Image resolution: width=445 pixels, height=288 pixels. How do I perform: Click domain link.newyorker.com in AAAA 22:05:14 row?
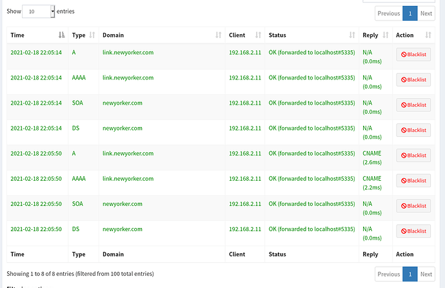pos(128,78)
